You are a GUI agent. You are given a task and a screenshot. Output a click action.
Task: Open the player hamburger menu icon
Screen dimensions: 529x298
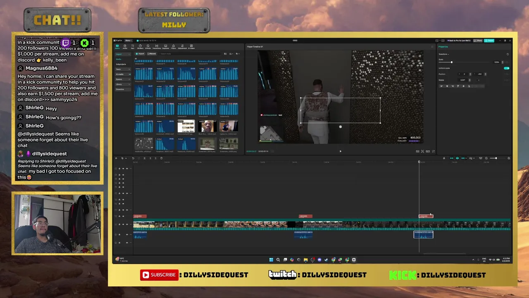click(432, 47)
